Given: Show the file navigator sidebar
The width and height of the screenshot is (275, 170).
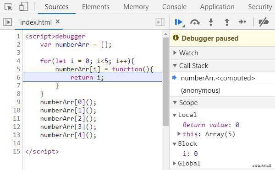Looking at the screenshot, I should coord(7,22).
